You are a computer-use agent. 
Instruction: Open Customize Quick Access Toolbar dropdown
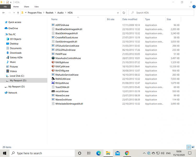(11, 2)
